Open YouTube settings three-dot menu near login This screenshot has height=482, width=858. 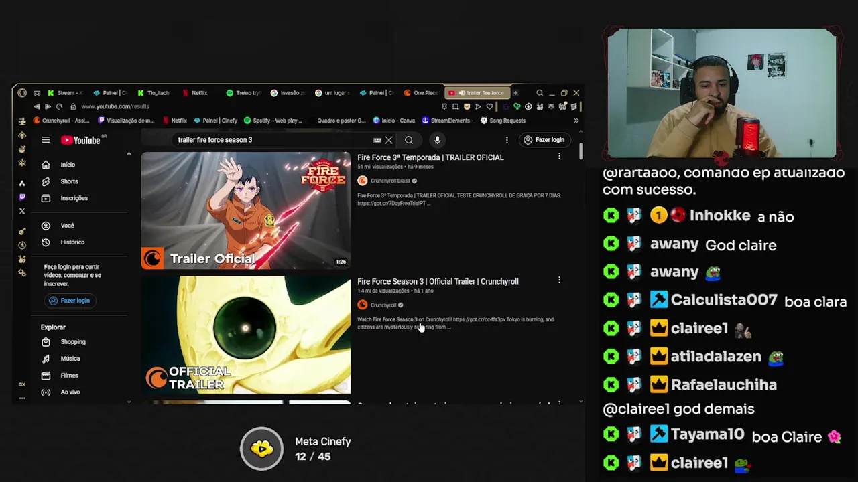(507, 140)
